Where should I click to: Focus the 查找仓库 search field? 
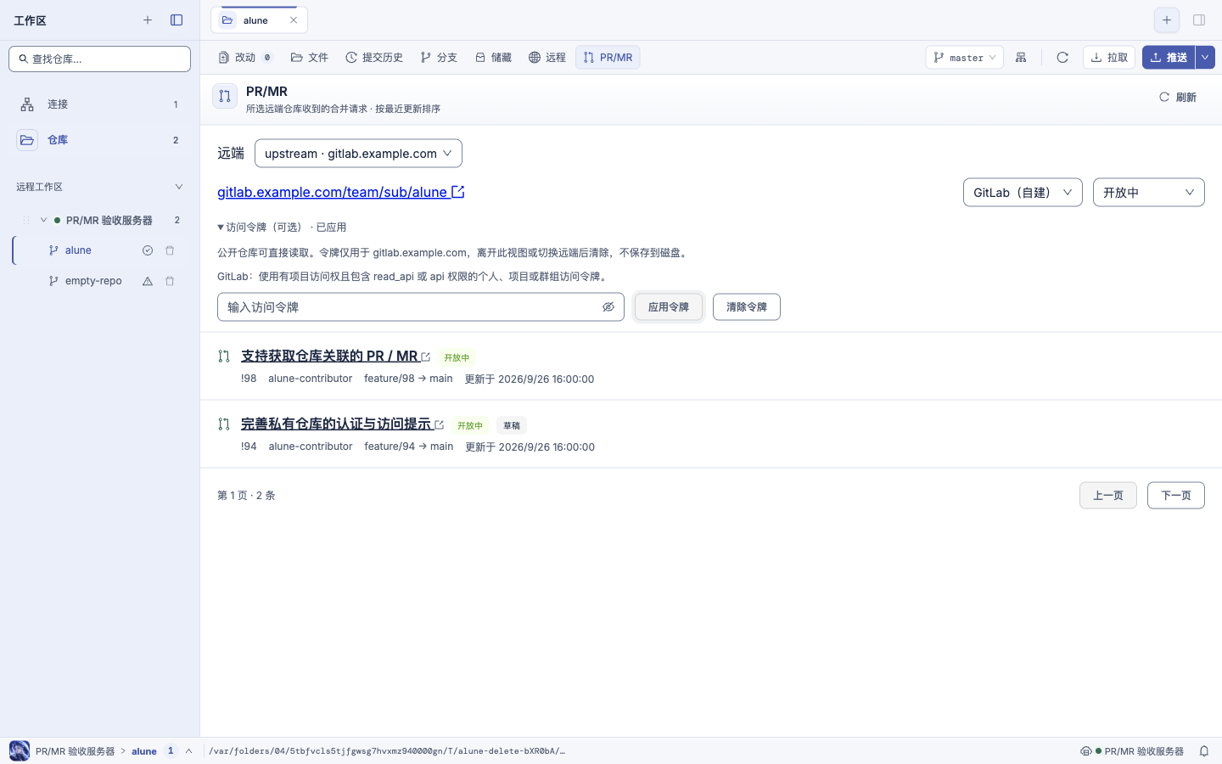click(x=100, y=59)
